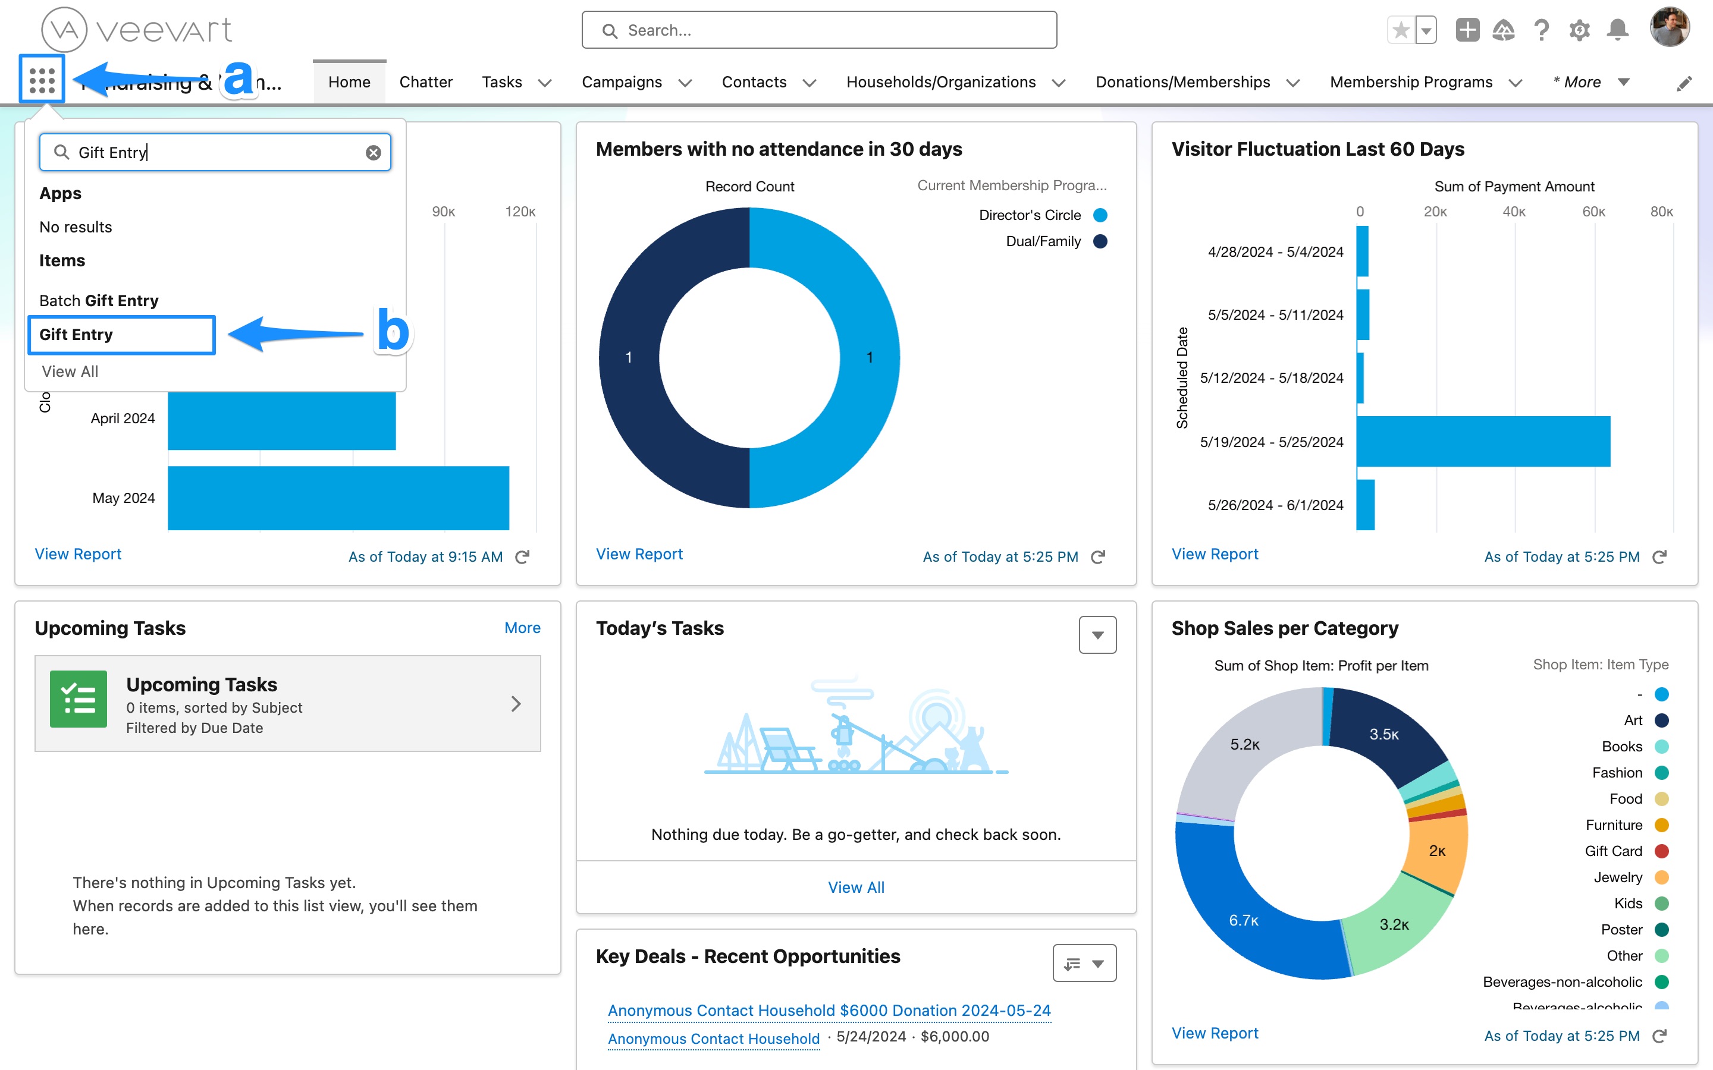Toggle the favorite star for this page

tap(1400, 30)
